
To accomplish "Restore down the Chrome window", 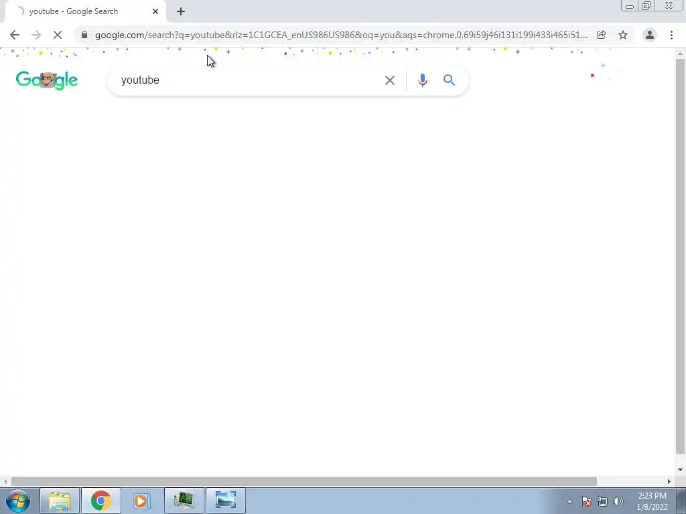I will point(646,6).
